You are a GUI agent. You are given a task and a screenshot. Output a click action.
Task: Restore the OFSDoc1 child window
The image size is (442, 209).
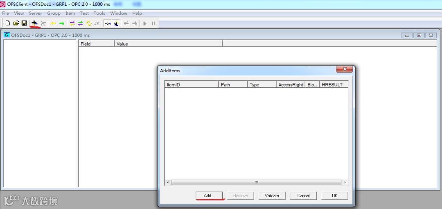[419, 35]
